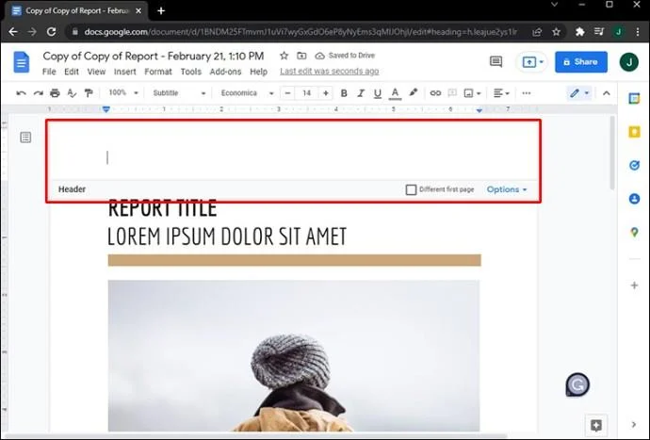650x440 pixels.
Task: Click the Print icon
Action: [55, 93]
